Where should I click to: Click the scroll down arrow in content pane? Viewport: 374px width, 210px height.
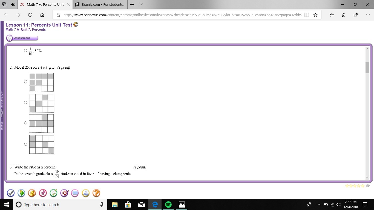367,177
